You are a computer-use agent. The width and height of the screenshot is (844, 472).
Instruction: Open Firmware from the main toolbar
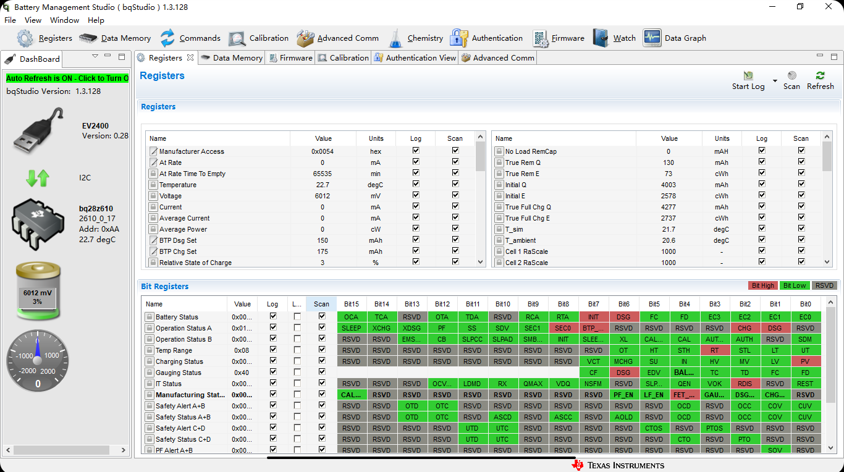[x=558, y=38]
